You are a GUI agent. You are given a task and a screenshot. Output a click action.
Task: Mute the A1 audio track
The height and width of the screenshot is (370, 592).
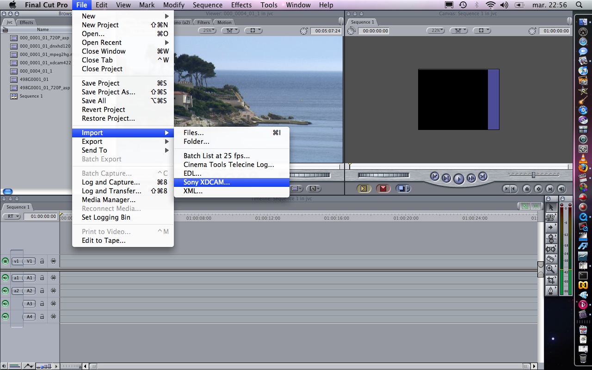[x=5, y=278]
